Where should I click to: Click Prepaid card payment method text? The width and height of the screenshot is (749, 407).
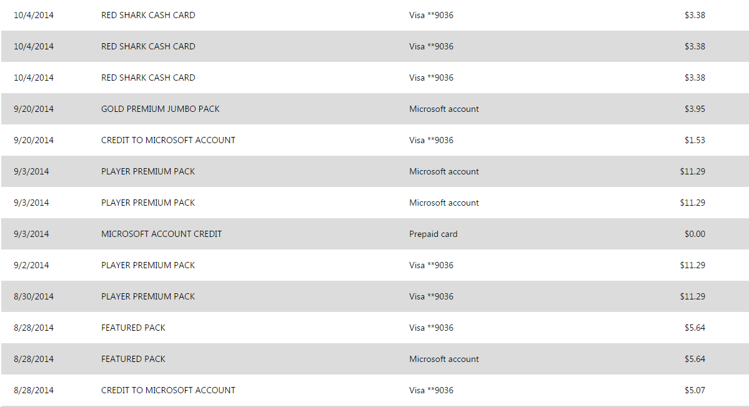pos(434,234)
